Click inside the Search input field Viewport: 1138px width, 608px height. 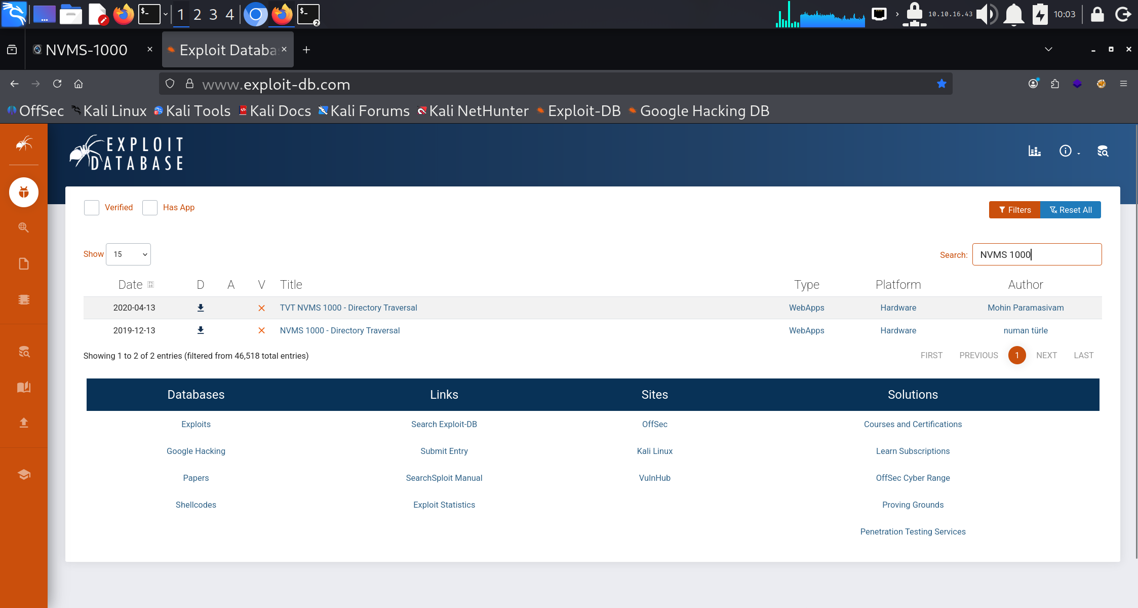pyautogui.click(x=1037, y=254)
